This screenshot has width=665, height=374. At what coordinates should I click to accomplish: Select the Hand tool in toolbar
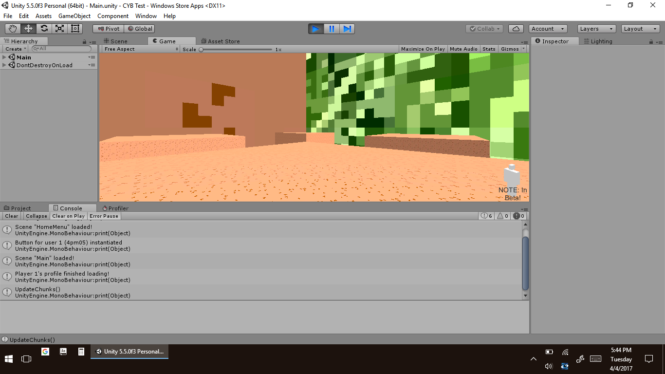[13, 29]
